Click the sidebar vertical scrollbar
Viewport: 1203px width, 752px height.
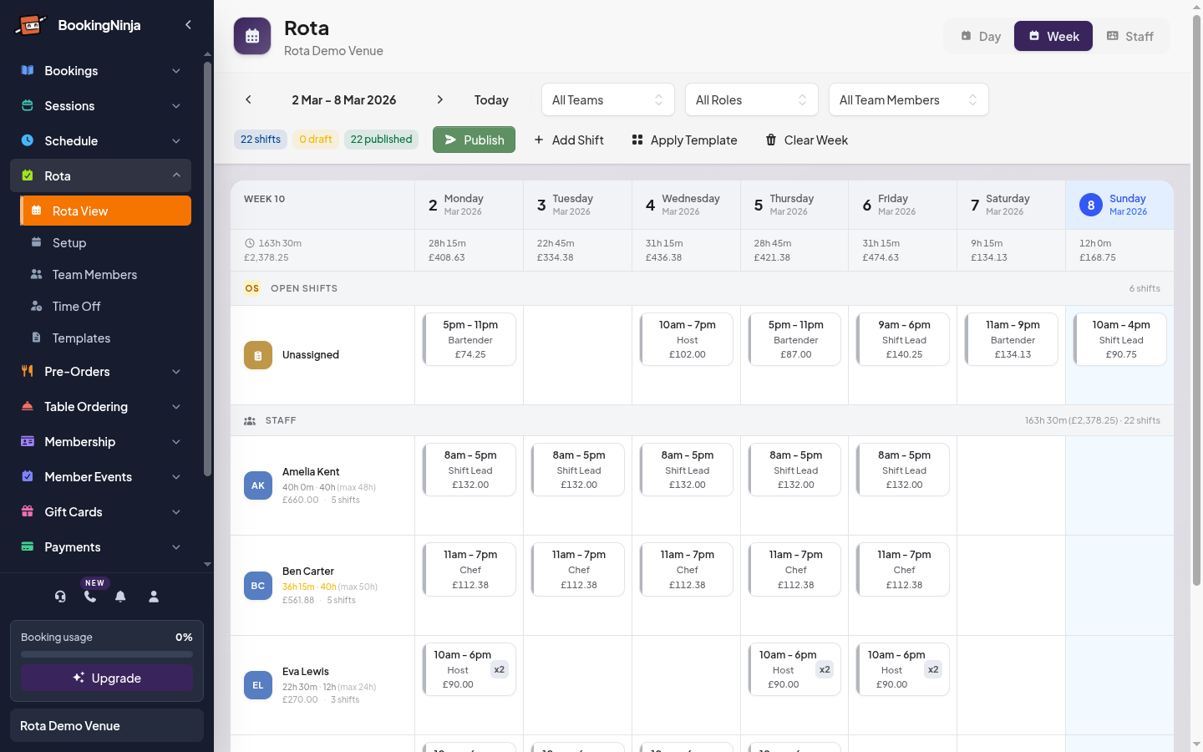207,267
